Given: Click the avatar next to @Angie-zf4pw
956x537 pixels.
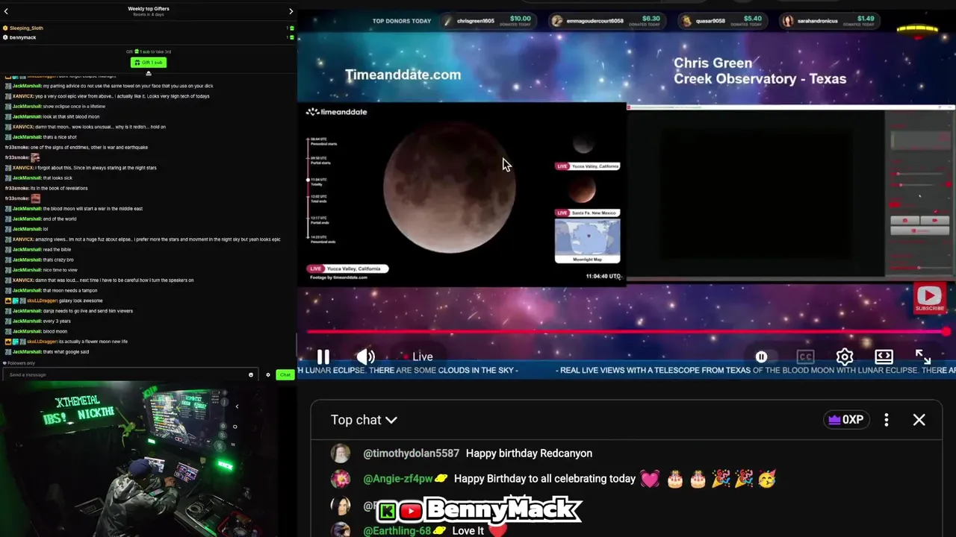Looking at the screenshot, I should tap(341, 479).
